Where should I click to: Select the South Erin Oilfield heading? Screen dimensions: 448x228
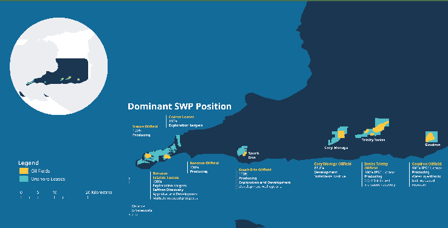(x=255, y=170)
